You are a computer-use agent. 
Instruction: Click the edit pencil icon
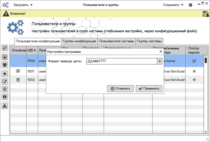5,82
